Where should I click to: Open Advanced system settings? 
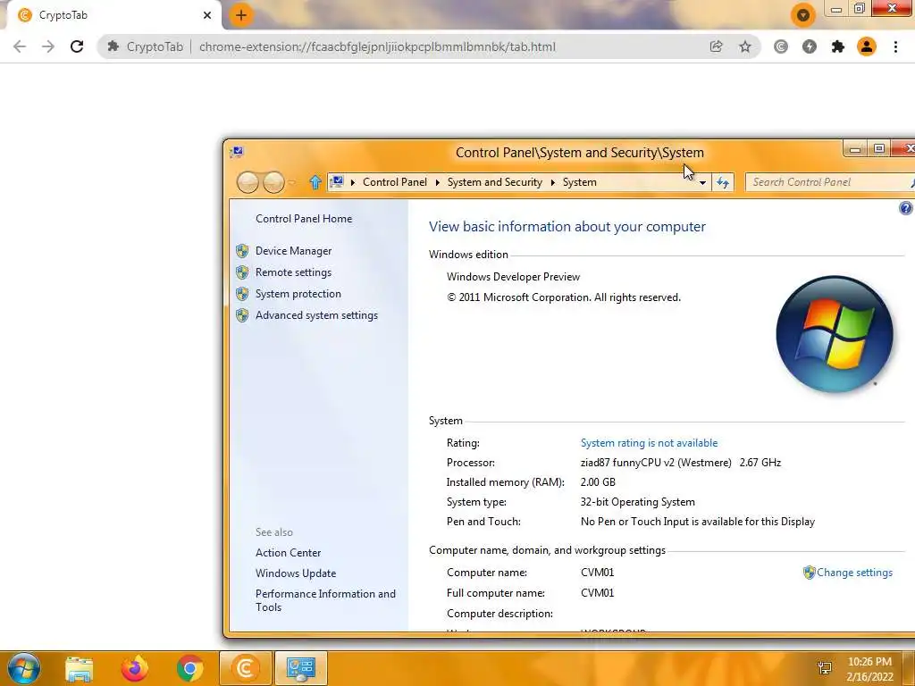tap(316, 315)
